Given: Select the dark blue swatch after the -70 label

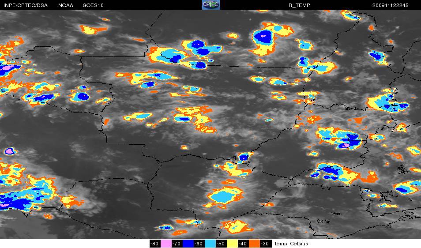Looking at the screenshot, I should tap(188, 244).
